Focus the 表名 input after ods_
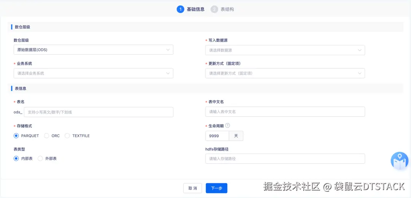The image size is (411, 198). [99, 112]
